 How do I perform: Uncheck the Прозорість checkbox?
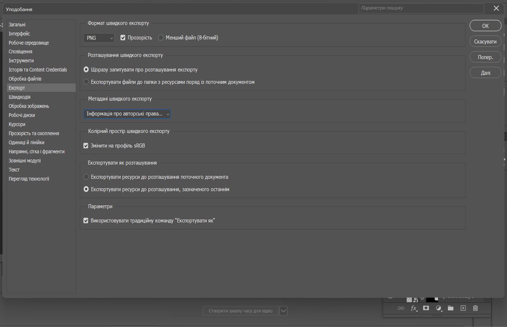point(123,38)
